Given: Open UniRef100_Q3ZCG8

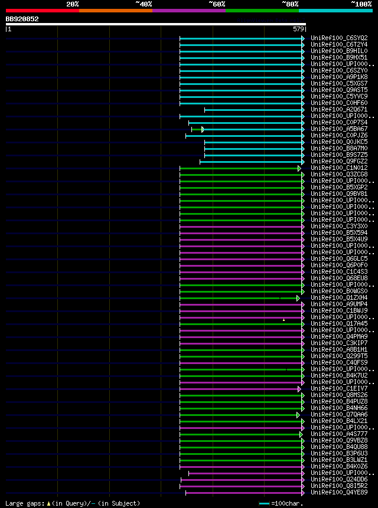Looking at the screenshot, I should tap(339, 174).
